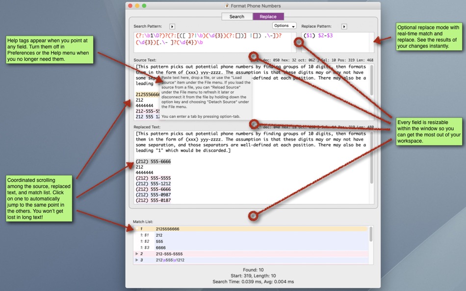Open the Search Pattern popup arrow button

(172, 26)
